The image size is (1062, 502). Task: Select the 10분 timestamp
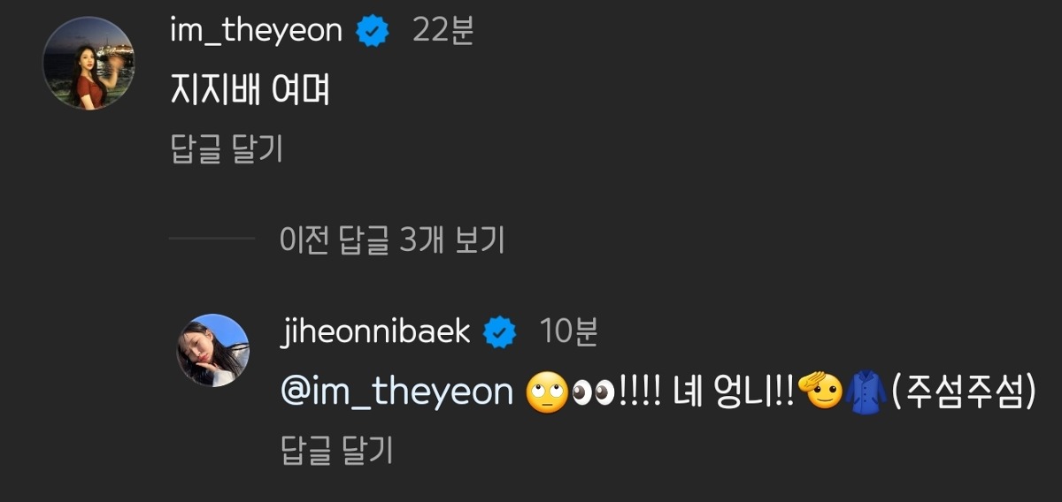point(568,332)
